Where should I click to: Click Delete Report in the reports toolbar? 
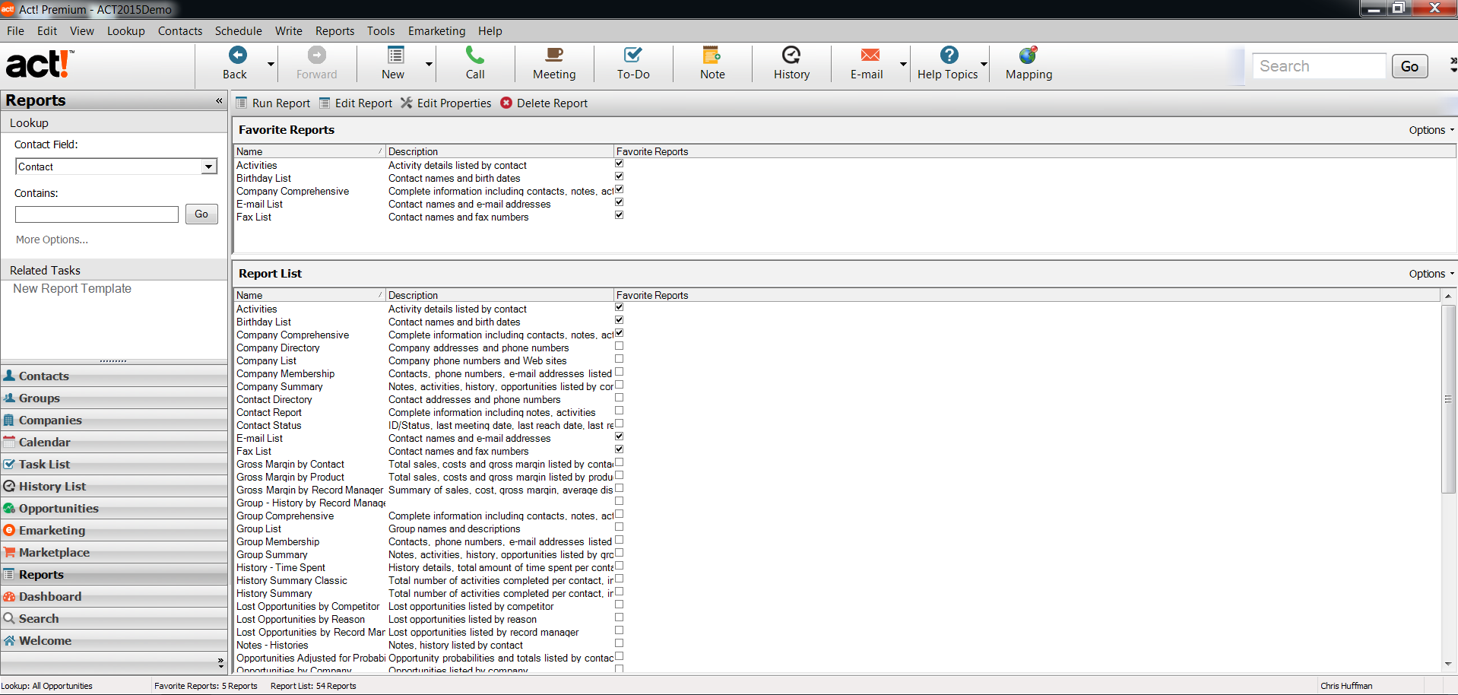point(544,103)
